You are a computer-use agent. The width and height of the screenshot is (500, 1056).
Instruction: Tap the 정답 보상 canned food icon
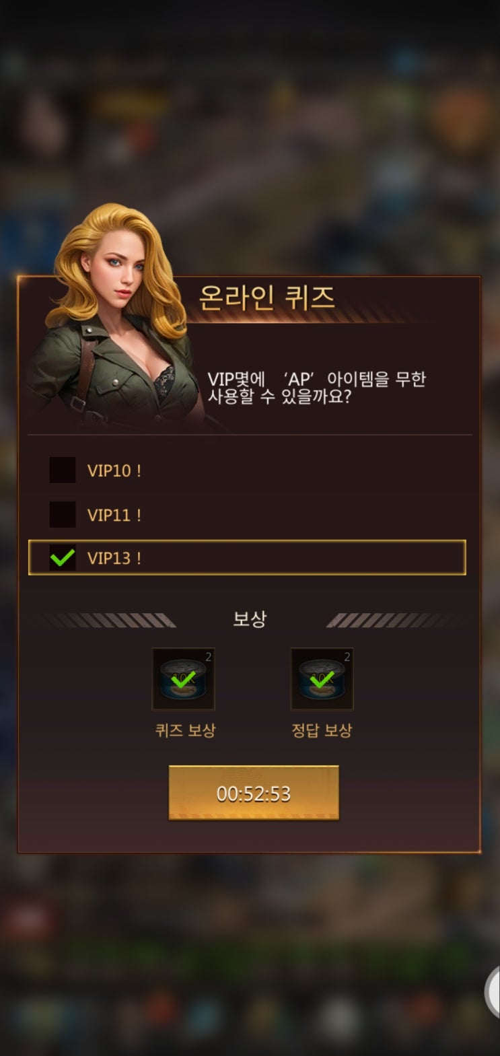pyautogui.click(x=322, y=679)
